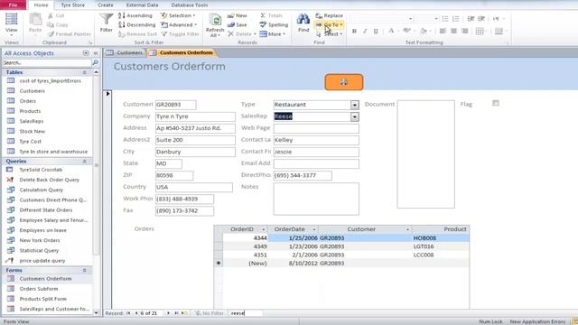Sort records Ascending
This screenshot has height=325, width=578.
pos(135,15)
